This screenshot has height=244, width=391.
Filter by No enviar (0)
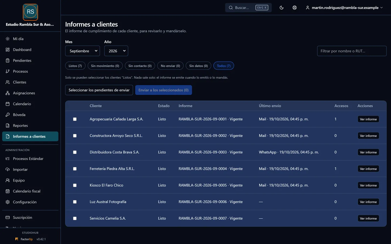[170, 66]
